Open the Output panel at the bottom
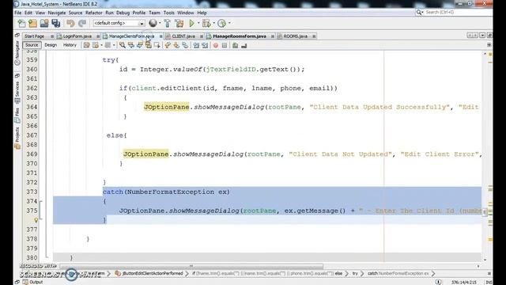 pos(32,282)
